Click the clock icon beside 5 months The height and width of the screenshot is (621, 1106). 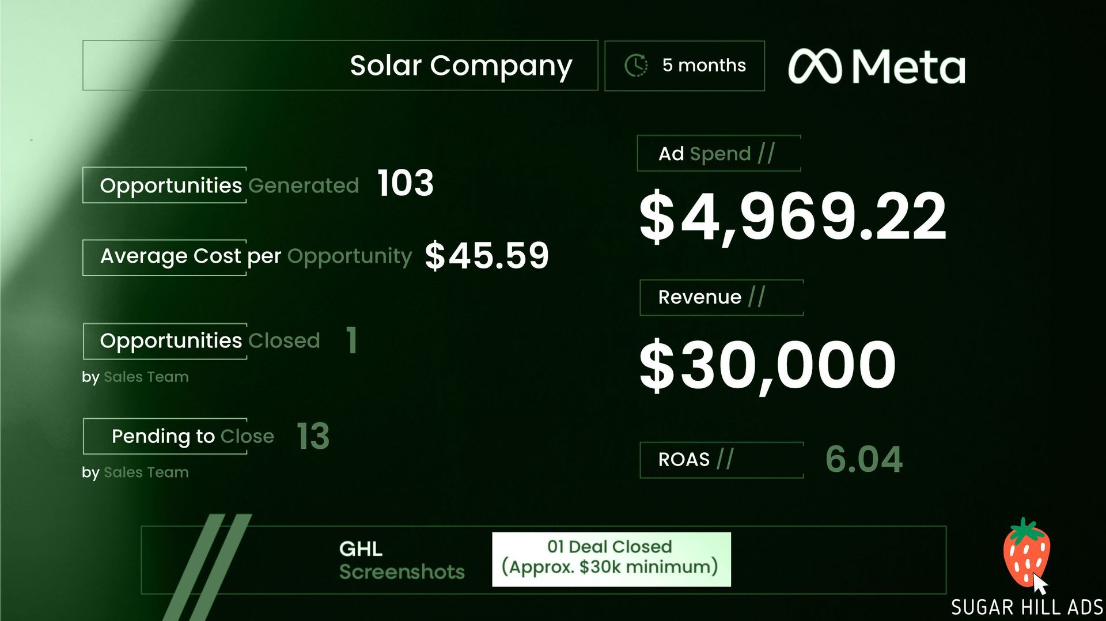click(636, 66)
